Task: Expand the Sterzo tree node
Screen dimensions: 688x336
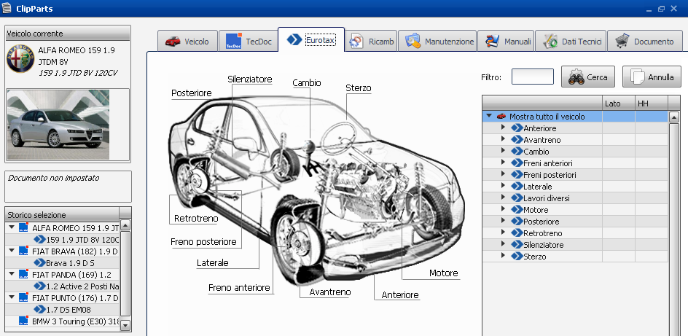Action: click(504, 256)
